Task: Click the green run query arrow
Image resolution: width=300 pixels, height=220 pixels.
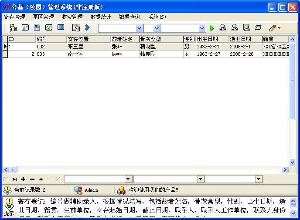Action: coord(212,28)
